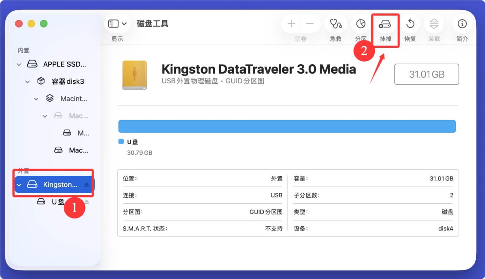Add a volume with the 宗卷 plus button

291,24
